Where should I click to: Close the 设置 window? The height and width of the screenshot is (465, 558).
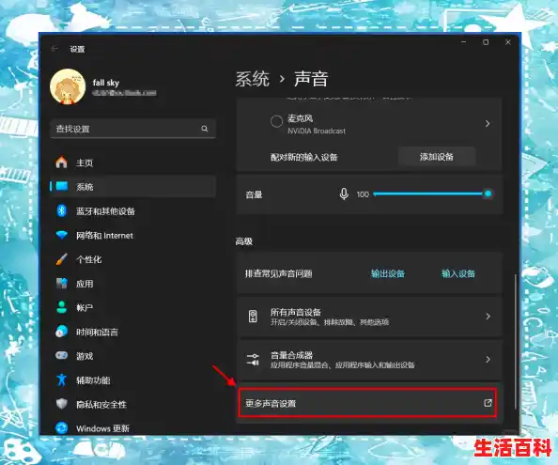pyautogui.click(x=508, y=42)
